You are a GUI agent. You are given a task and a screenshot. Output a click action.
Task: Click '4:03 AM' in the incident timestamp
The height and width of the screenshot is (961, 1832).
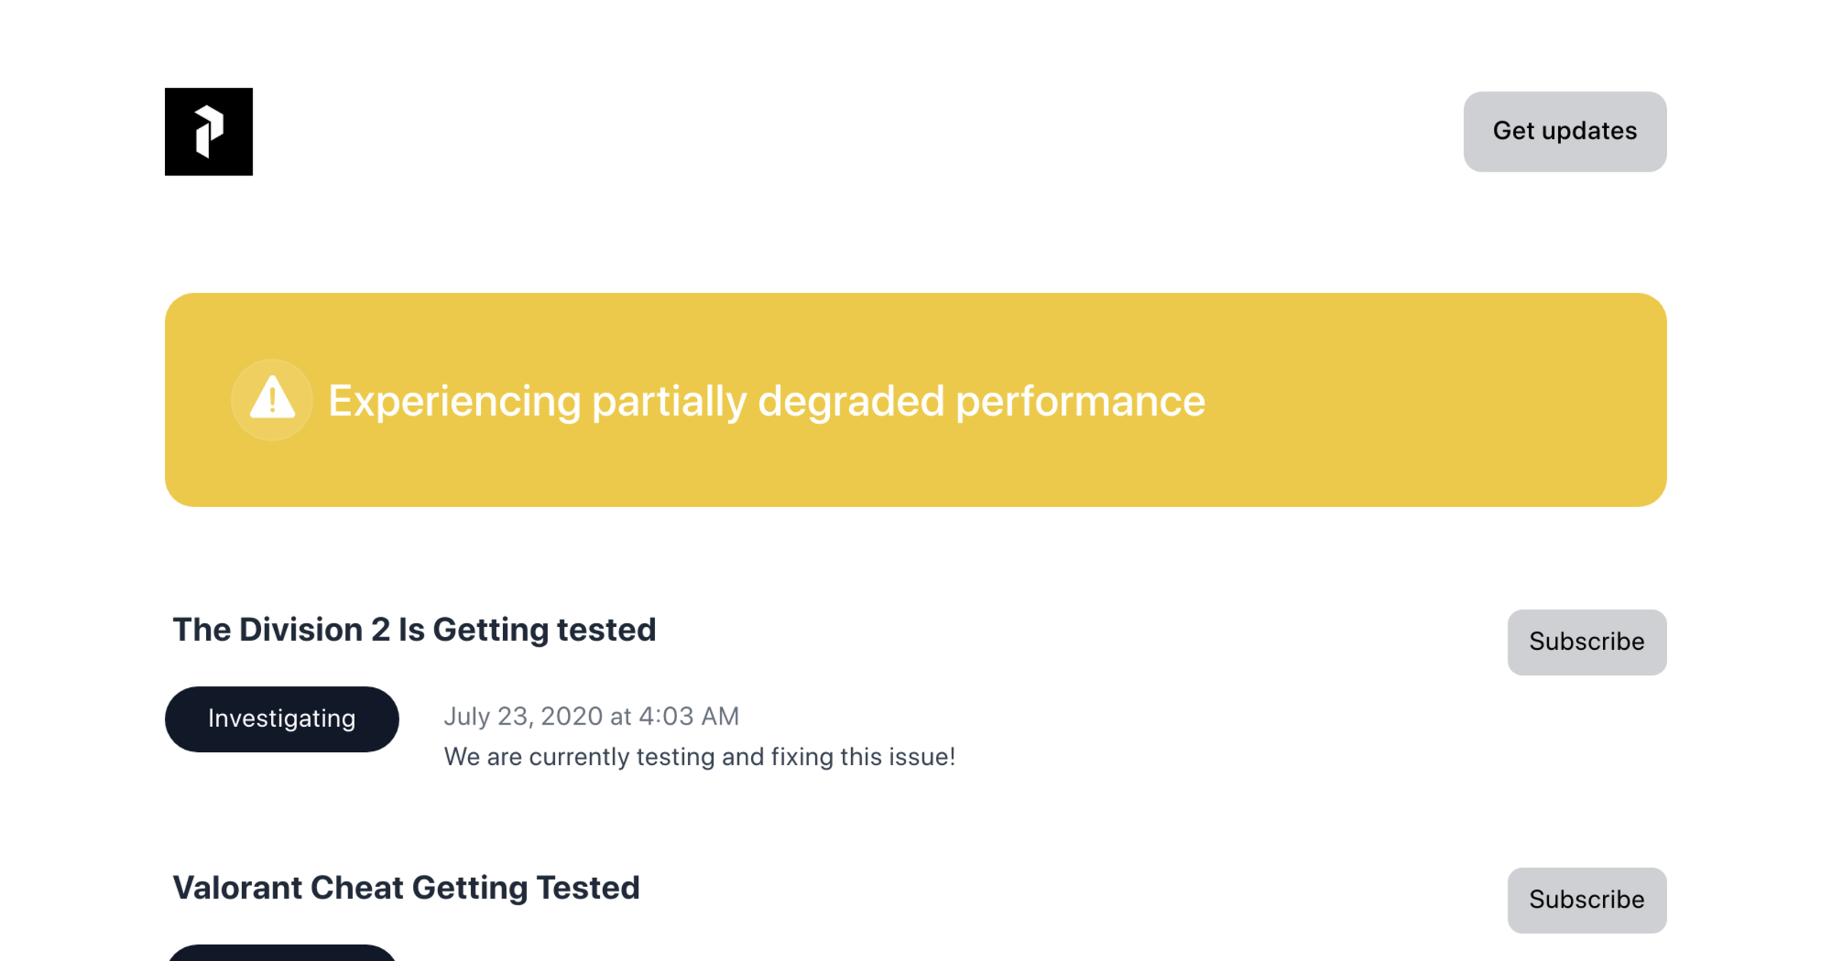pyautogui.click(x=689, y=716)
